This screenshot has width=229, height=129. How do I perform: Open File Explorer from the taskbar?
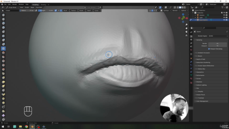pyautogui.click(x=20, y=126)
